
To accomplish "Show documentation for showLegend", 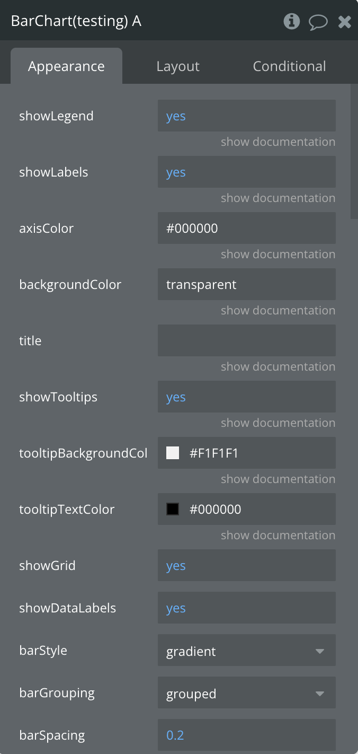I will 278,142.
